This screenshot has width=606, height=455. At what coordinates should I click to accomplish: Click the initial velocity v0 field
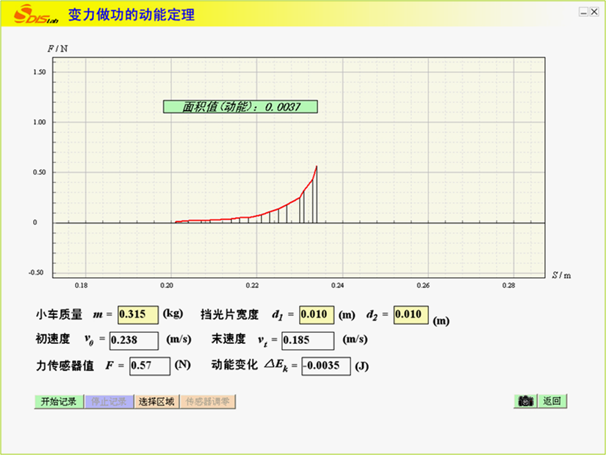[x=134, y=340]
